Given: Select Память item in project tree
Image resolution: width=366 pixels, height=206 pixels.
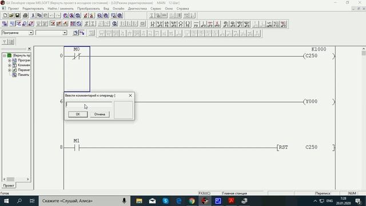Looking at the screenshot, I should (23, 75).
